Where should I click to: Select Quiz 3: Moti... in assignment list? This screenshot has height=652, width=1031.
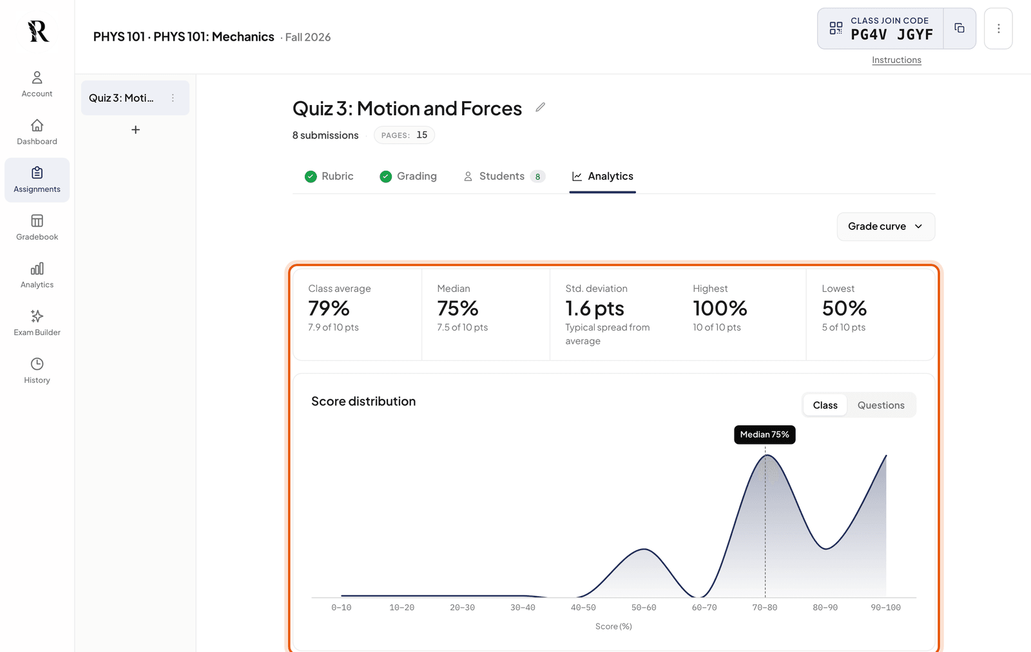click(135, 98)
